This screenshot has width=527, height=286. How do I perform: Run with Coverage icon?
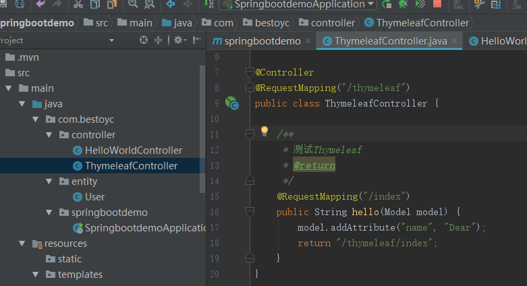pos(420,3)
